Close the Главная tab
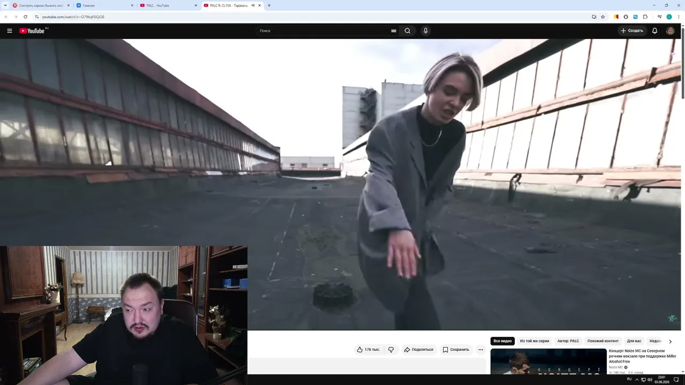 [132, 5]
